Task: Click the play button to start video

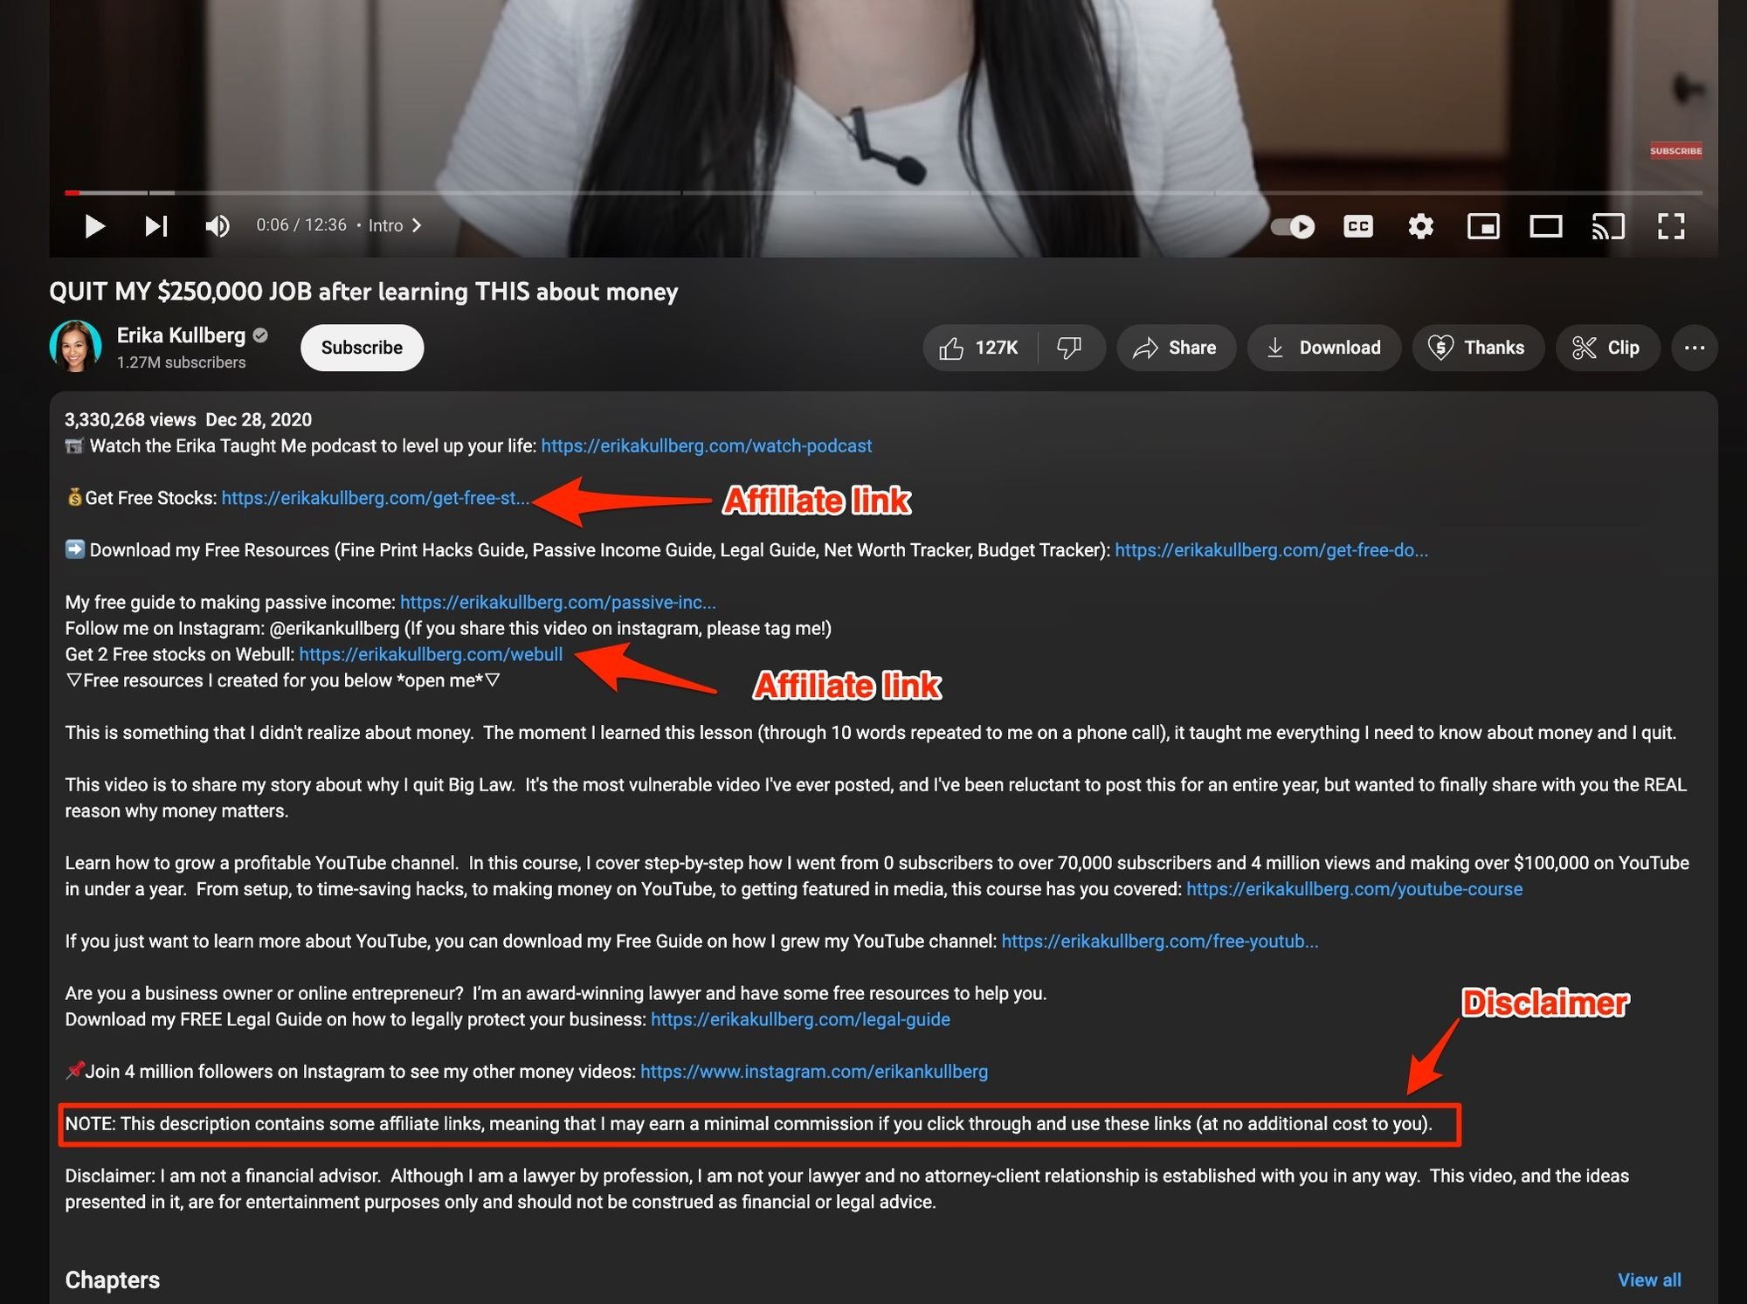Action: tap(94, 224)
